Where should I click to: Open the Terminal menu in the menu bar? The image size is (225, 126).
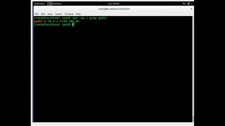pyautogui.click(x=69, y=14)
